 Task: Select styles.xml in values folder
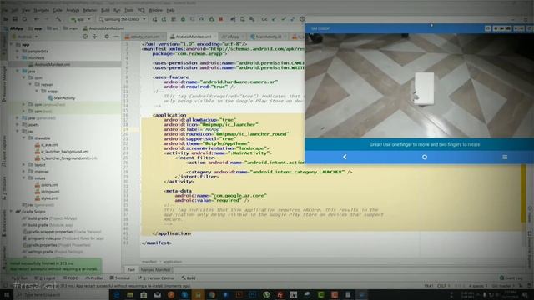46,198
